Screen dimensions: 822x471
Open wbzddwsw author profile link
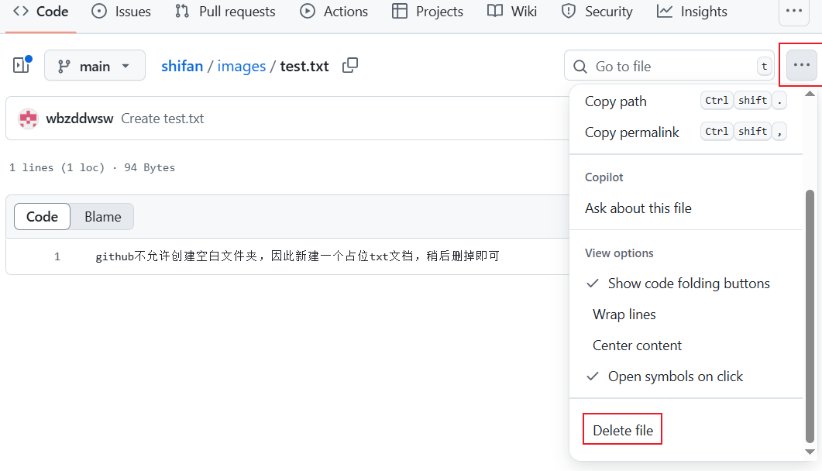click(x=80, y=119)
